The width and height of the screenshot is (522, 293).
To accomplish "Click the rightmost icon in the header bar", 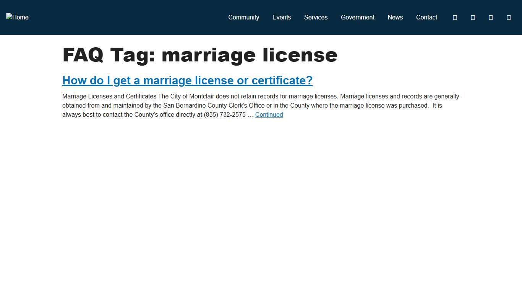I will (509, 17).
